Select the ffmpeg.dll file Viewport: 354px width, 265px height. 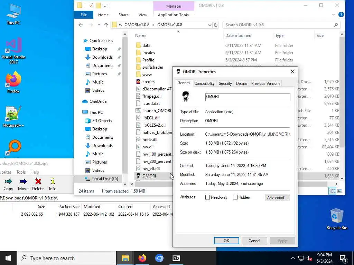tap(152, 96)
